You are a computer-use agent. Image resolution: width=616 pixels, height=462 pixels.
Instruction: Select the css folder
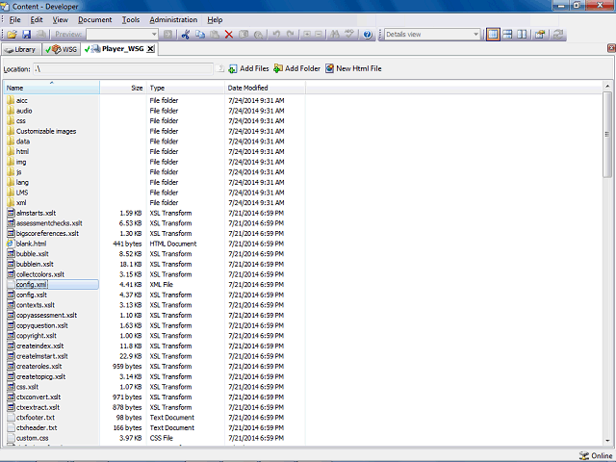(x=21, y=121)
